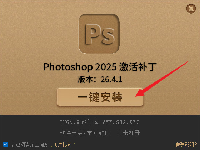
Task: Click the letter s in the logo
Action: click(107, 36)
